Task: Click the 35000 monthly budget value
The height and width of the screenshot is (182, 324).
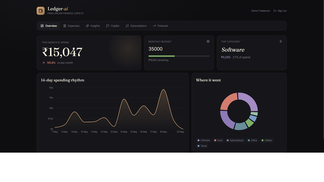Action: tap(155, 49)
